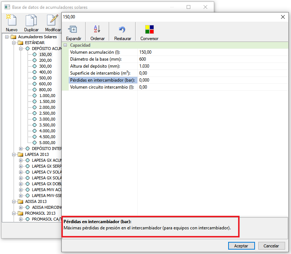The image size is (291, 254).
Task: Select the PROMASOL CA/ tree node
Action: [x=47, y=219]
